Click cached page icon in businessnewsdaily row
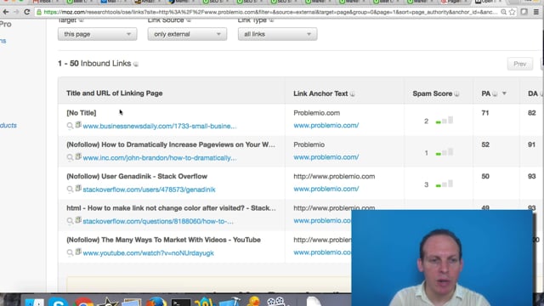 pos(78,125)
